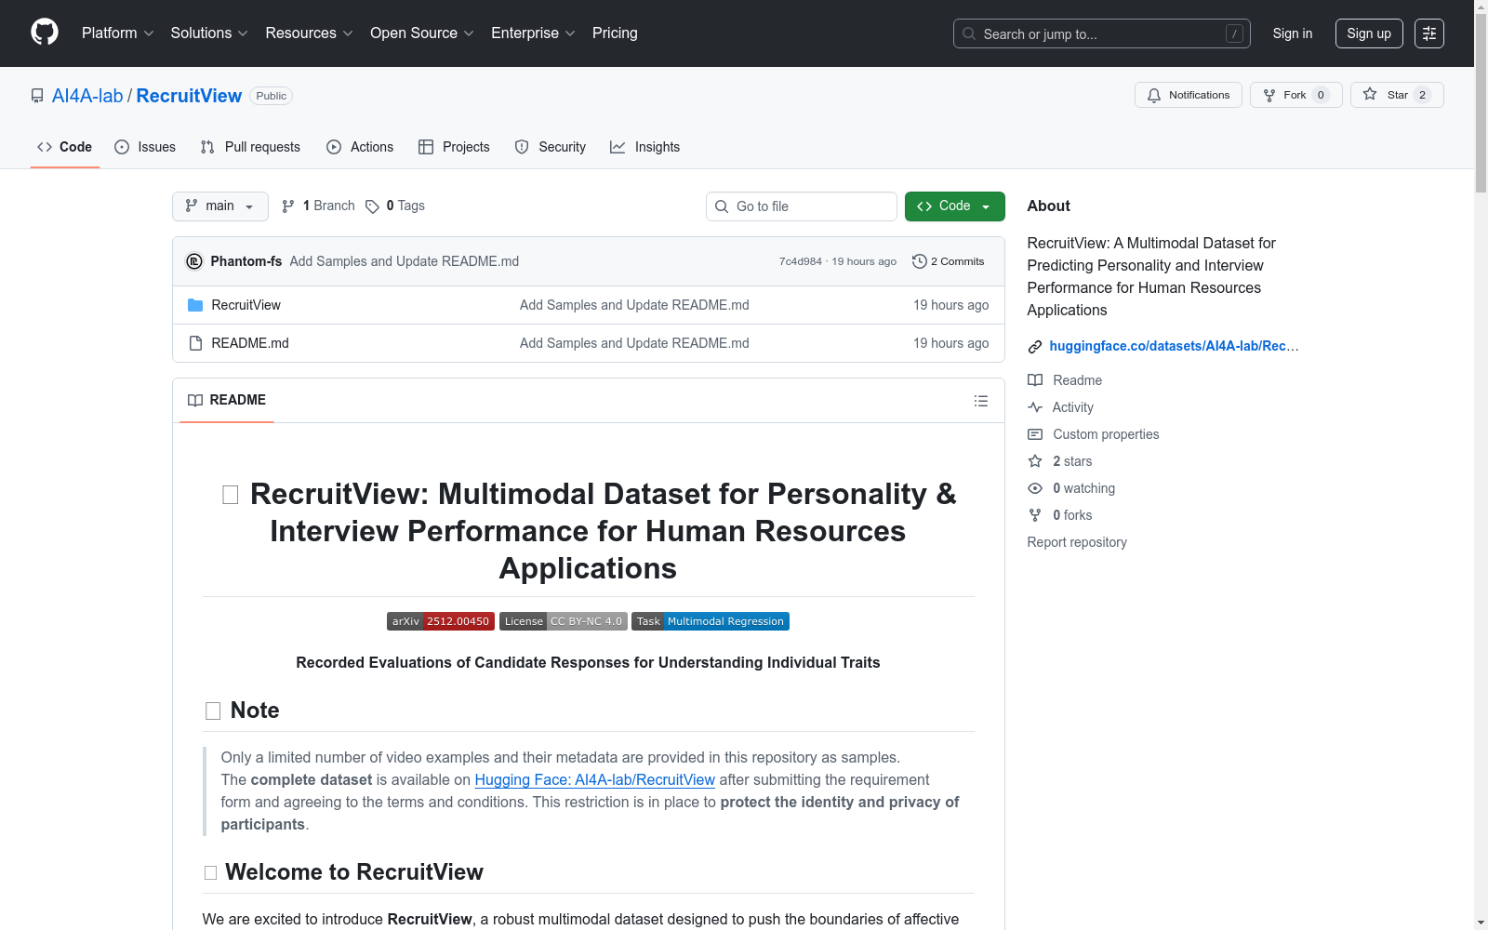Open commit history clock icon
Screen dimensions: 1488x930
coord(920,261)
